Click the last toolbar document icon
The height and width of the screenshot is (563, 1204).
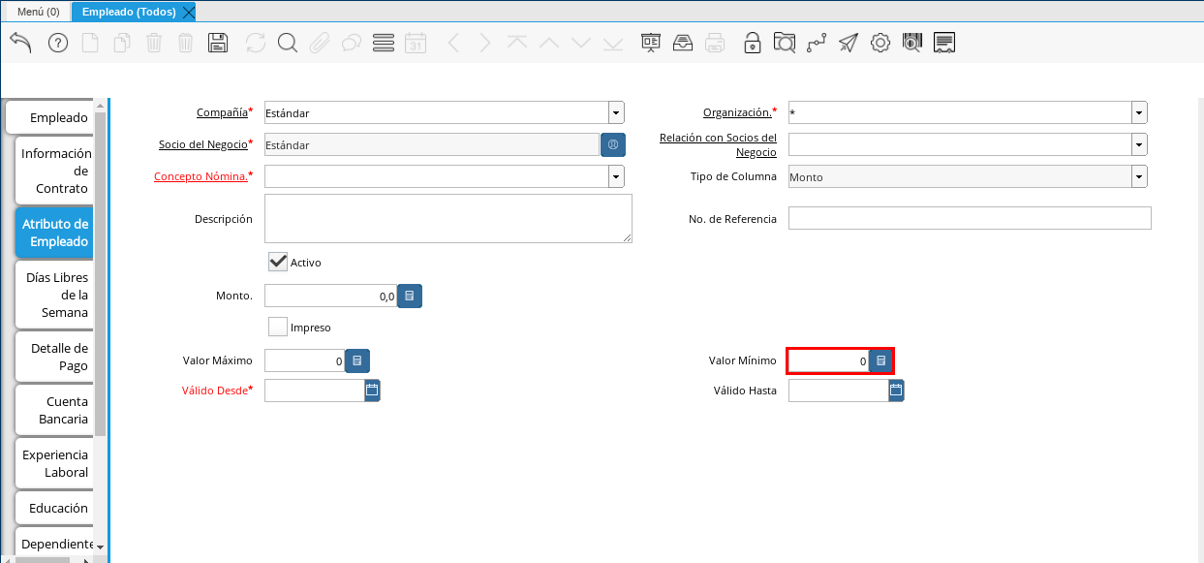pyautogui.click(x=945, y=43)
